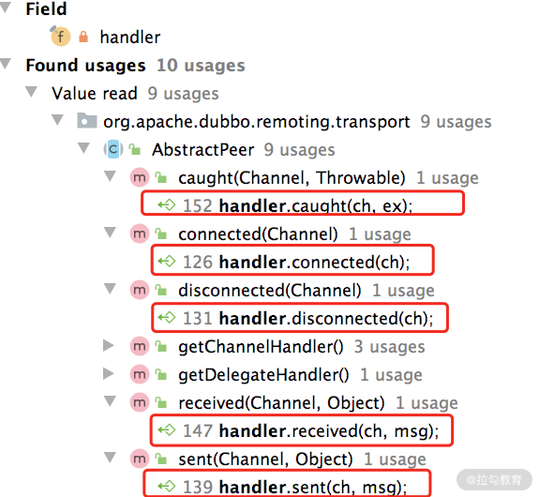Expand the getDelegateHandler() usages
Screen dimensions: 539x497
[x=109, y=373]
